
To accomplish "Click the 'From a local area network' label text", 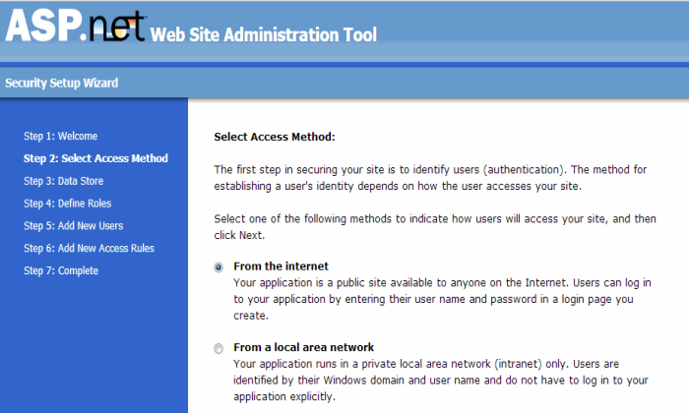I will click(x=303, y=347).
